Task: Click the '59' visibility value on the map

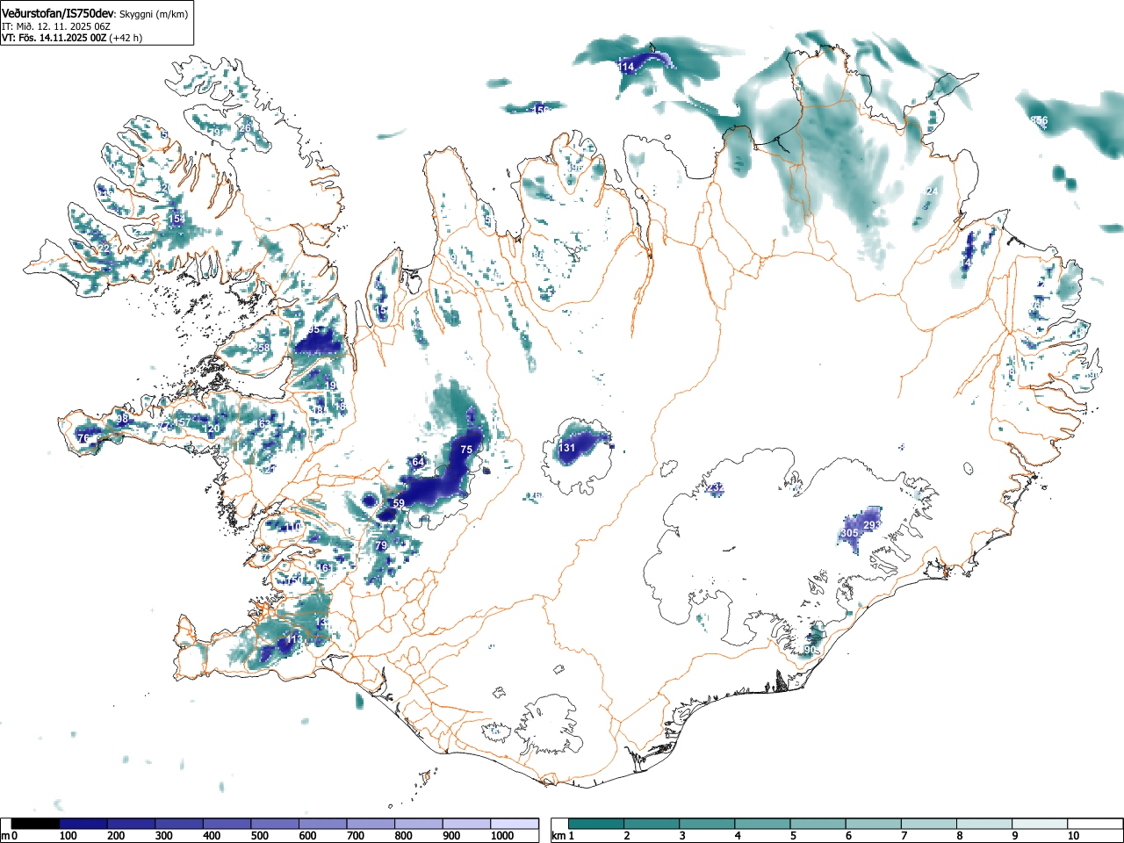Action: 399,503
